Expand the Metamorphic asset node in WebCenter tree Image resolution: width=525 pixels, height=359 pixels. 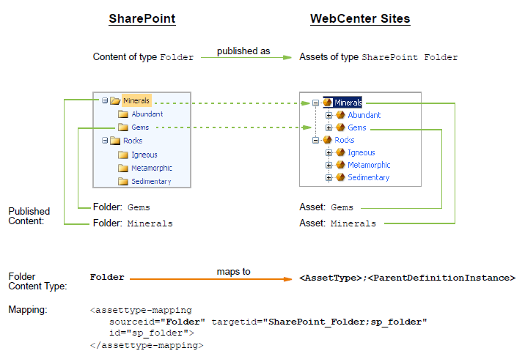click(328, 166)
